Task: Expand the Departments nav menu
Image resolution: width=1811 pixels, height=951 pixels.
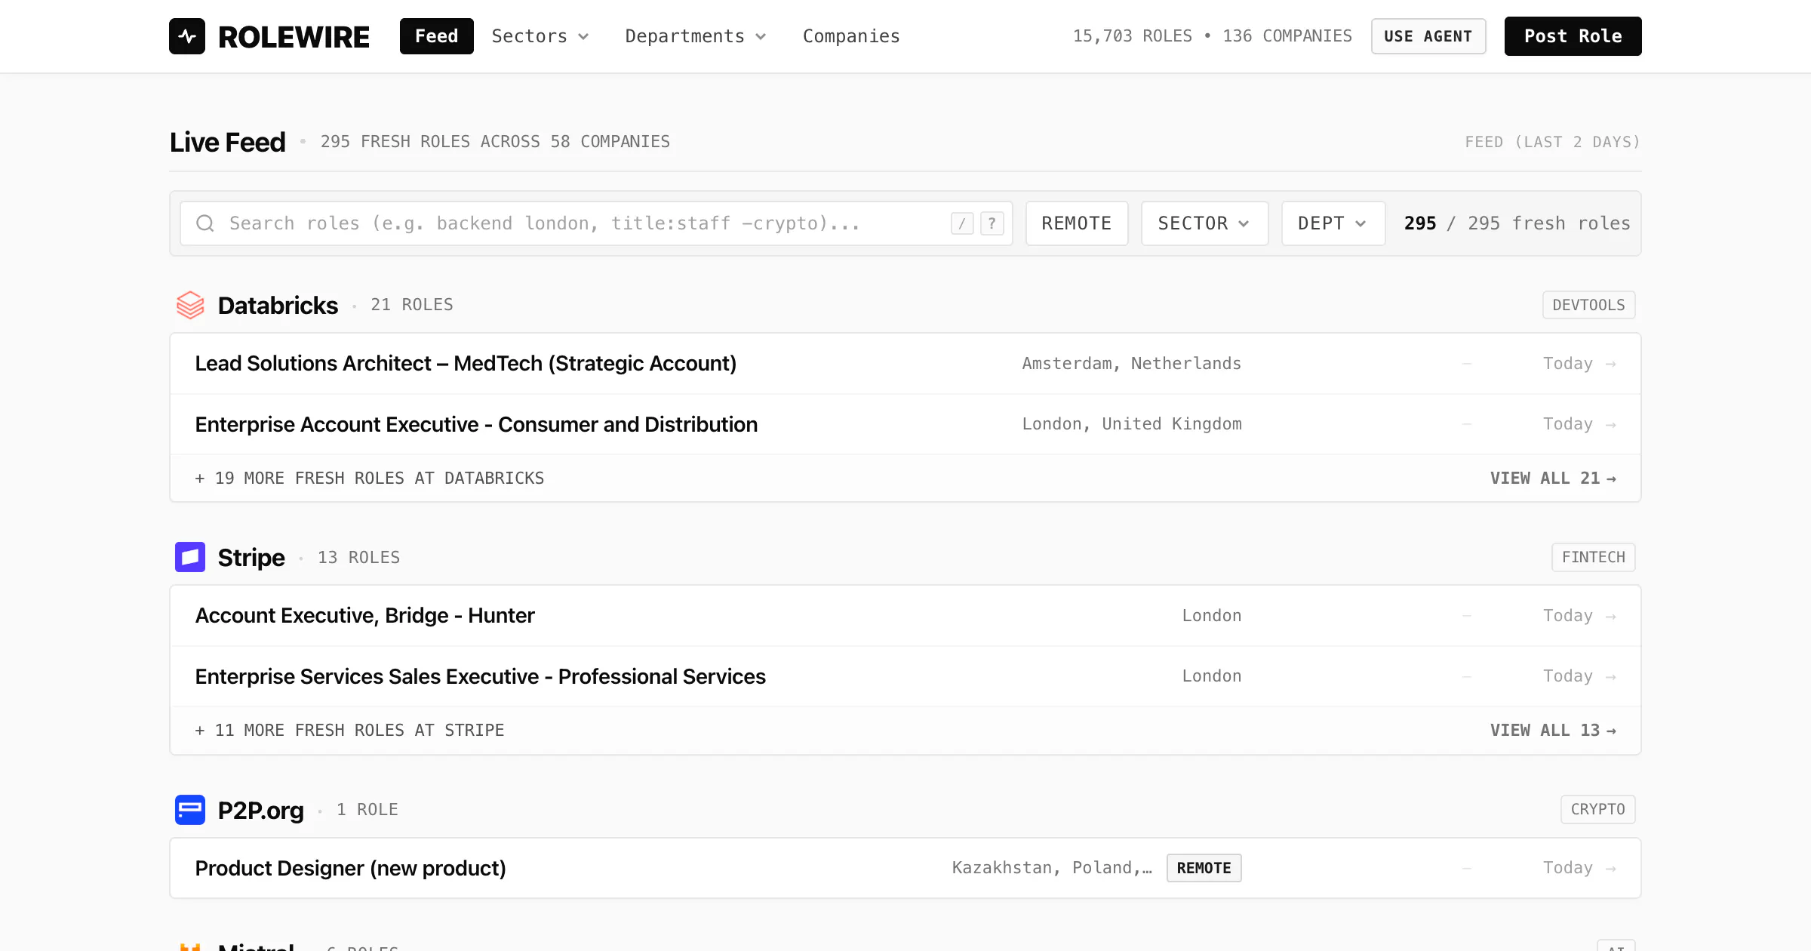Action: 696,36
